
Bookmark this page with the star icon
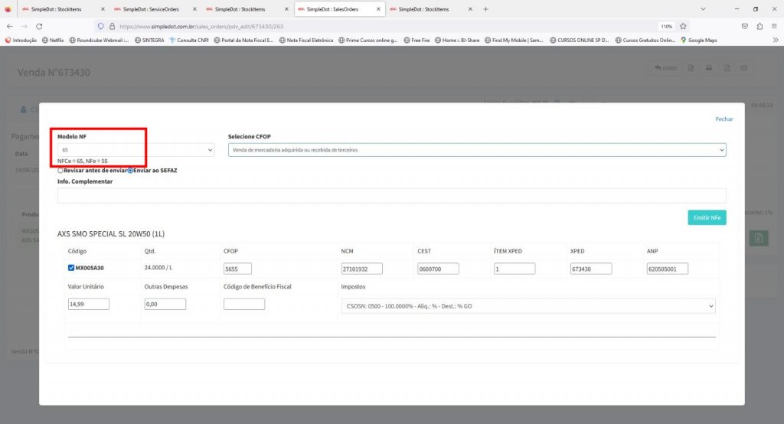tap(683, 26)
